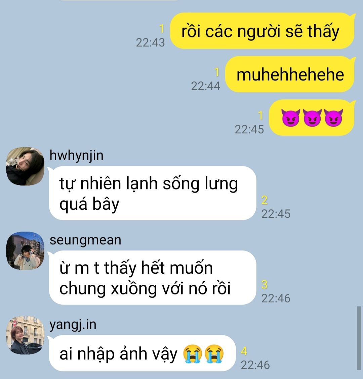This screenshot has height=379, width=363.
Task: Tap the first crying emoji in yangj.in's message
Action: pos(192,354)
